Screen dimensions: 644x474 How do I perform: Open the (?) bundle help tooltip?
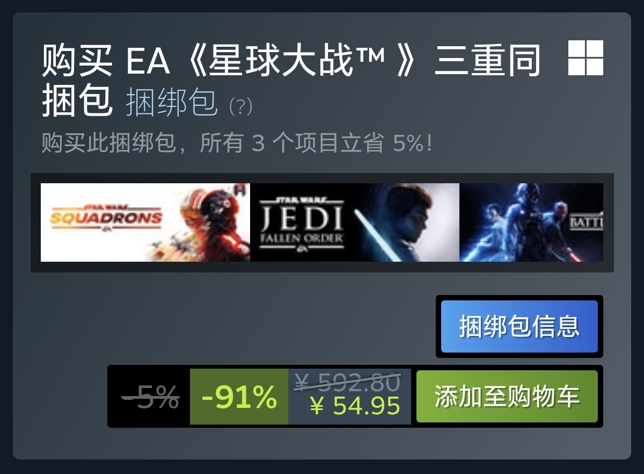point(240,106)
